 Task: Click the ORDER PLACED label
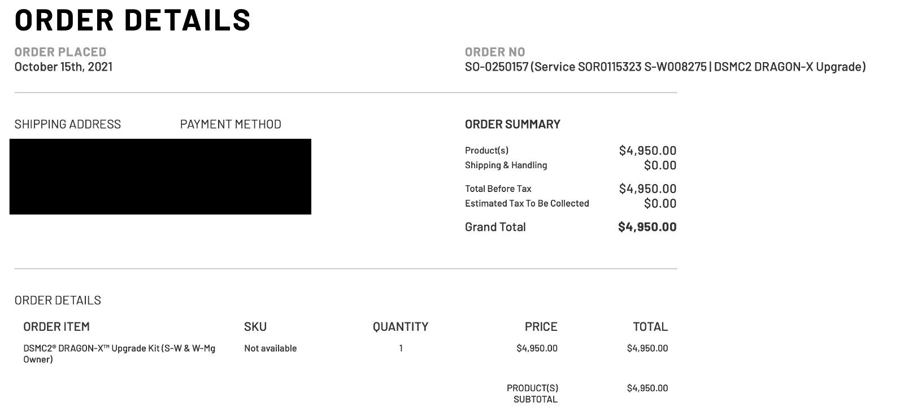[x=60, y=52]
